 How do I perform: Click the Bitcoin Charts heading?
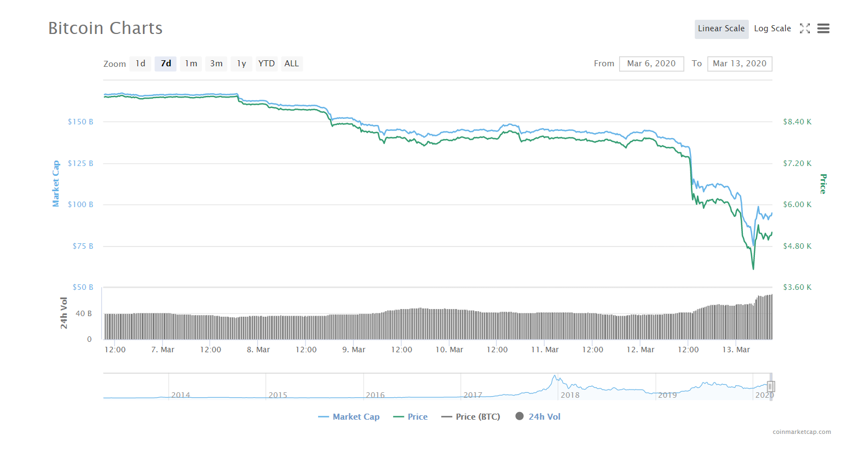[x=106, y=28]
